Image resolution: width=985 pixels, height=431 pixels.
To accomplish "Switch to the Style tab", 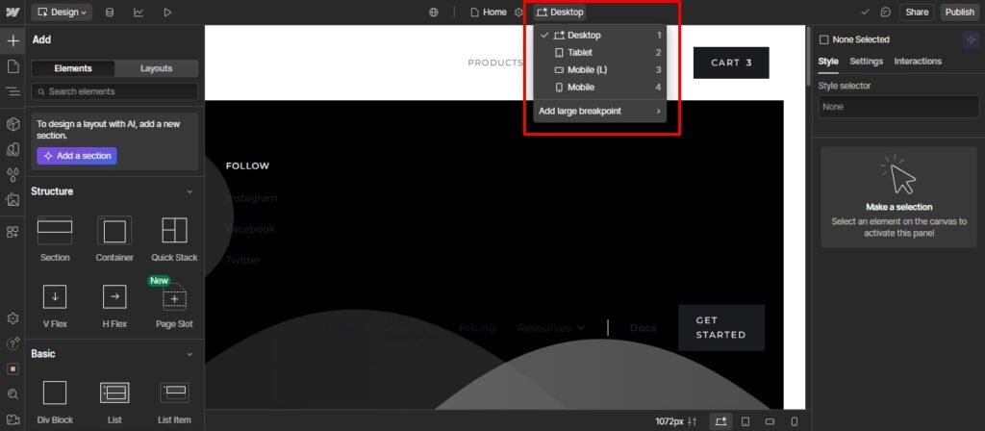I will point(828,61).
